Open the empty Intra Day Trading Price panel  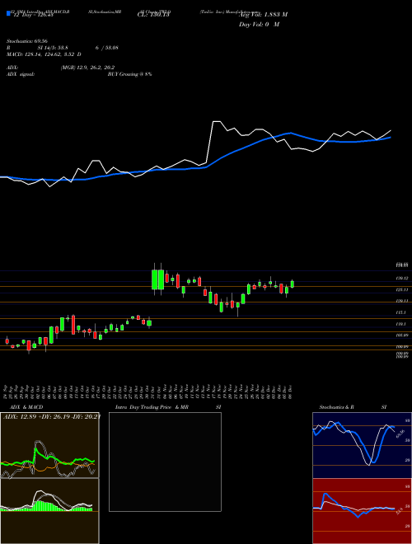pos(165,462)
